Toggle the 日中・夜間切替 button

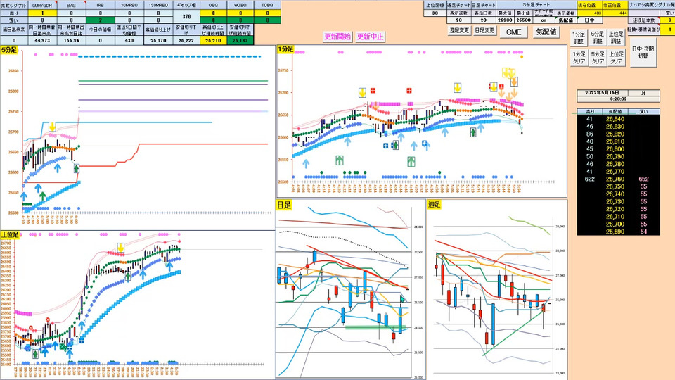tap(643, 53)
